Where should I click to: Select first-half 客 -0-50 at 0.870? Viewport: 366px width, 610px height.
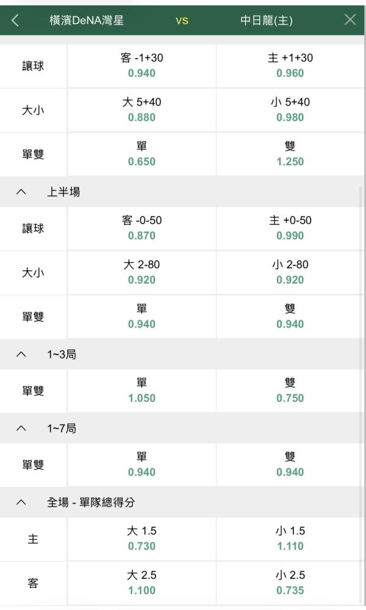pos(142,228)
